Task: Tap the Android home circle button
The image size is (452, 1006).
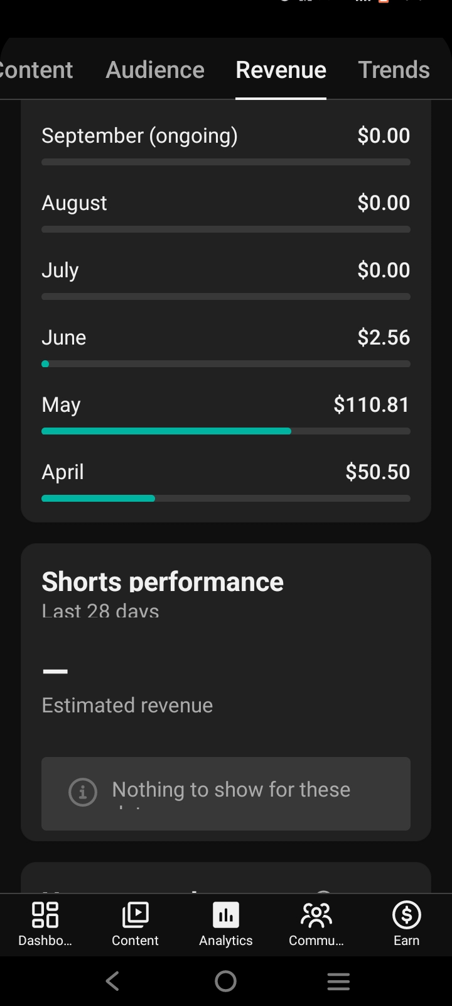Action: coord(225,981)
